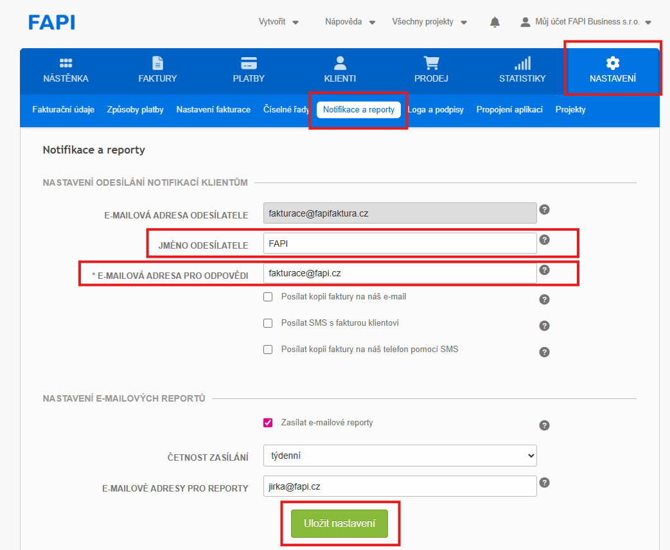Screen dimensions: 670x550
Task: Switch to Způsoby platby tab
Action: (x=135, y=109)
